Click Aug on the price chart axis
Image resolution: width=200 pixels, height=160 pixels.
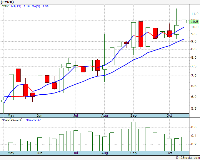click(x=105, y=116)
